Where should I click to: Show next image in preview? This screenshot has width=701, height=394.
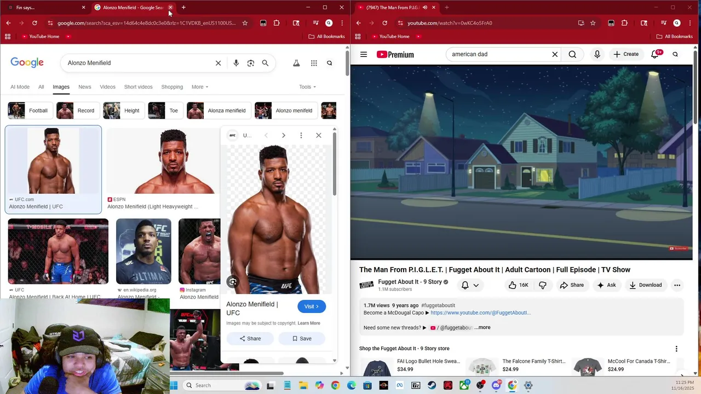[x=283, y=135]
